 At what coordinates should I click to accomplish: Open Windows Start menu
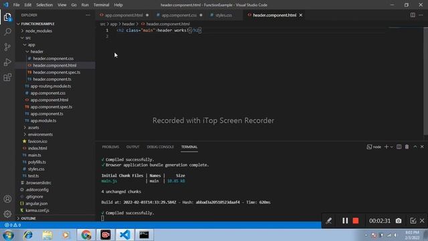tap(9, 235)
